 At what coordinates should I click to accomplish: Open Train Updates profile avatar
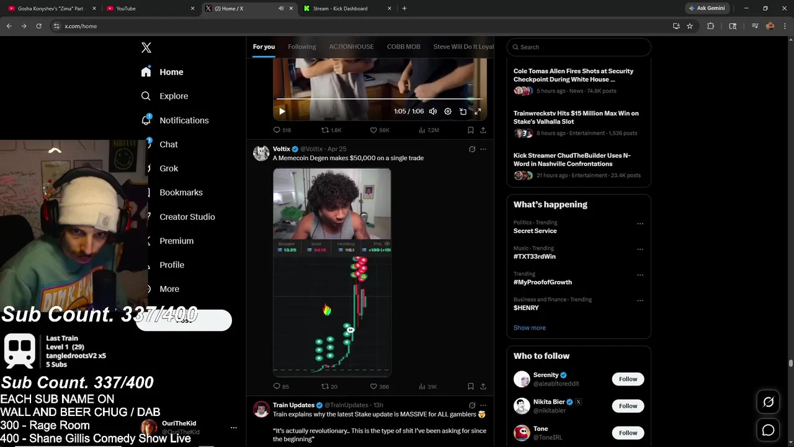tap(261, 409)
